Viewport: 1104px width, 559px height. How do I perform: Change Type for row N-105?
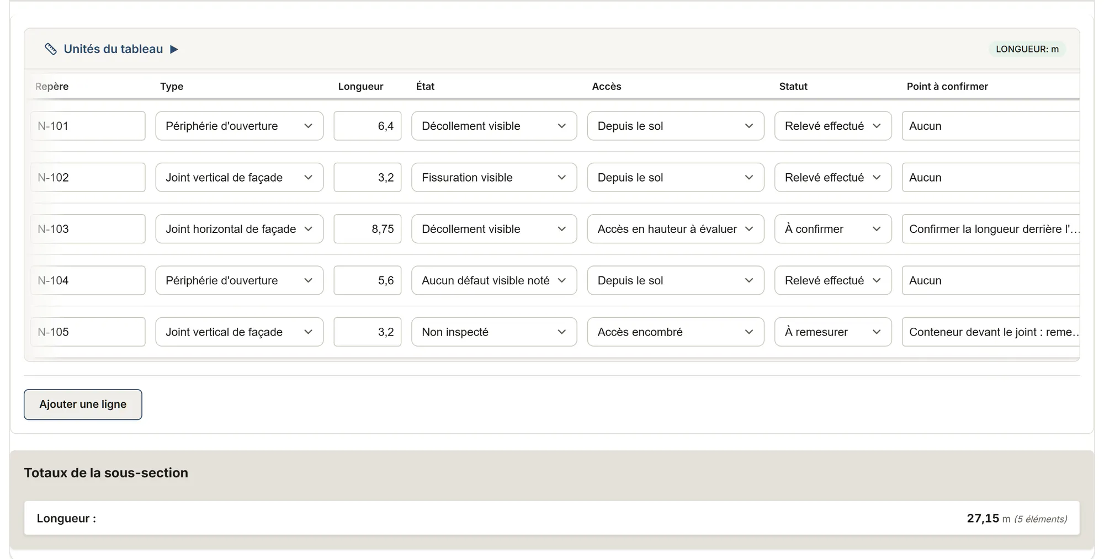point(240,332)
